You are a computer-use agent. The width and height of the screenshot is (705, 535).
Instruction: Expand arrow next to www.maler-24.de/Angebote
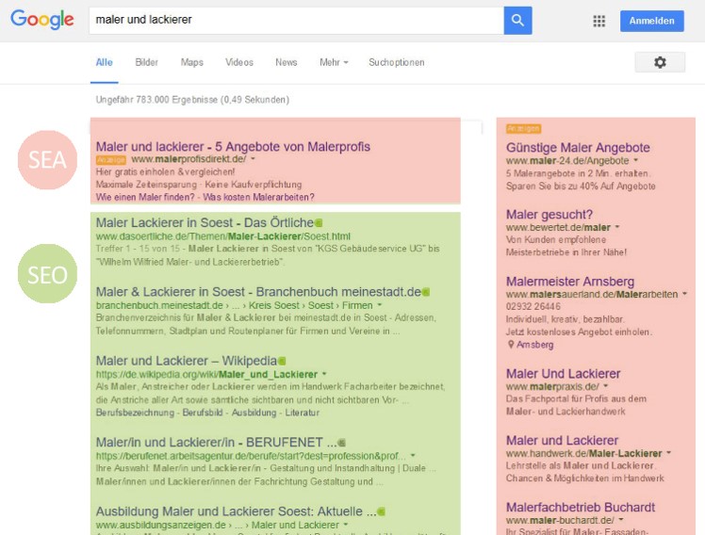pos(636,160)
